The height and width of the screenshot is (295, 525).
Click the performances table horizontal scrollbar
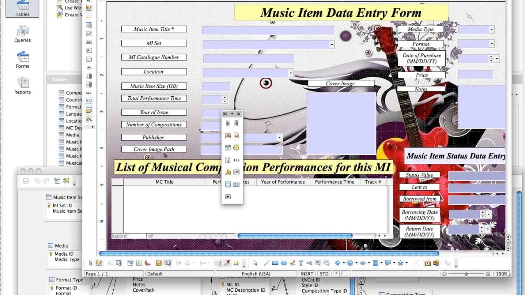[295, 236]
